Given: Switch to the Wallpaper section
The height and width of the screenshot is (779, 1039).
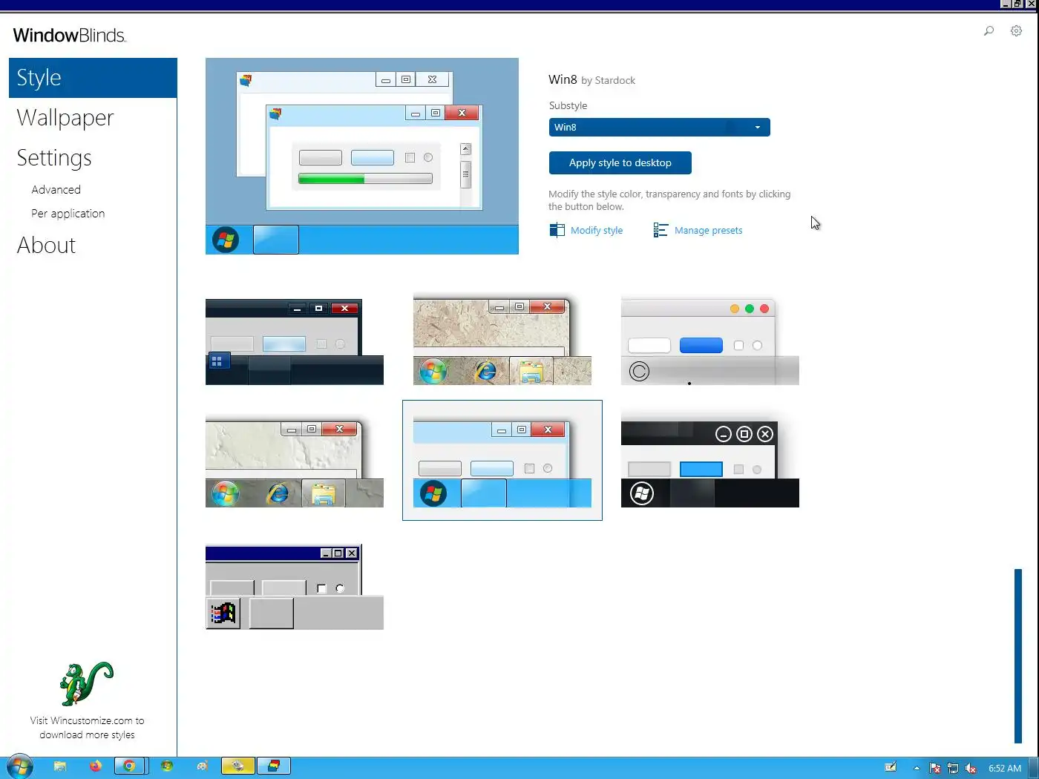Looking at the screenshot, I should [x=65, y=118].
